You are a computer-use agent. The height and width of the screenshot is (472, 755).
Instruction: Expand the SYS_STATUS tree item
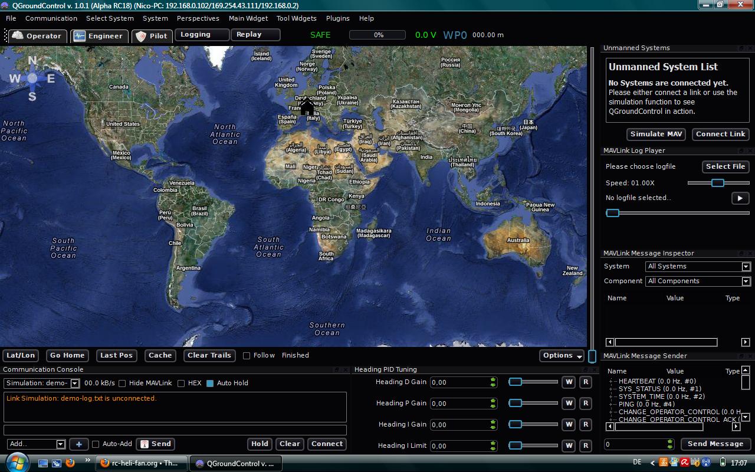click(611, 389)
